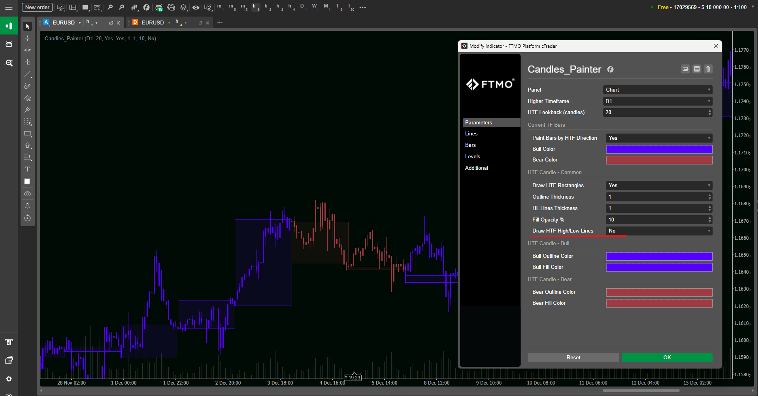Image resolution: width=758 pixels, height=396 pixels.
Task: Click the Reset button
Action: point(573,357)
